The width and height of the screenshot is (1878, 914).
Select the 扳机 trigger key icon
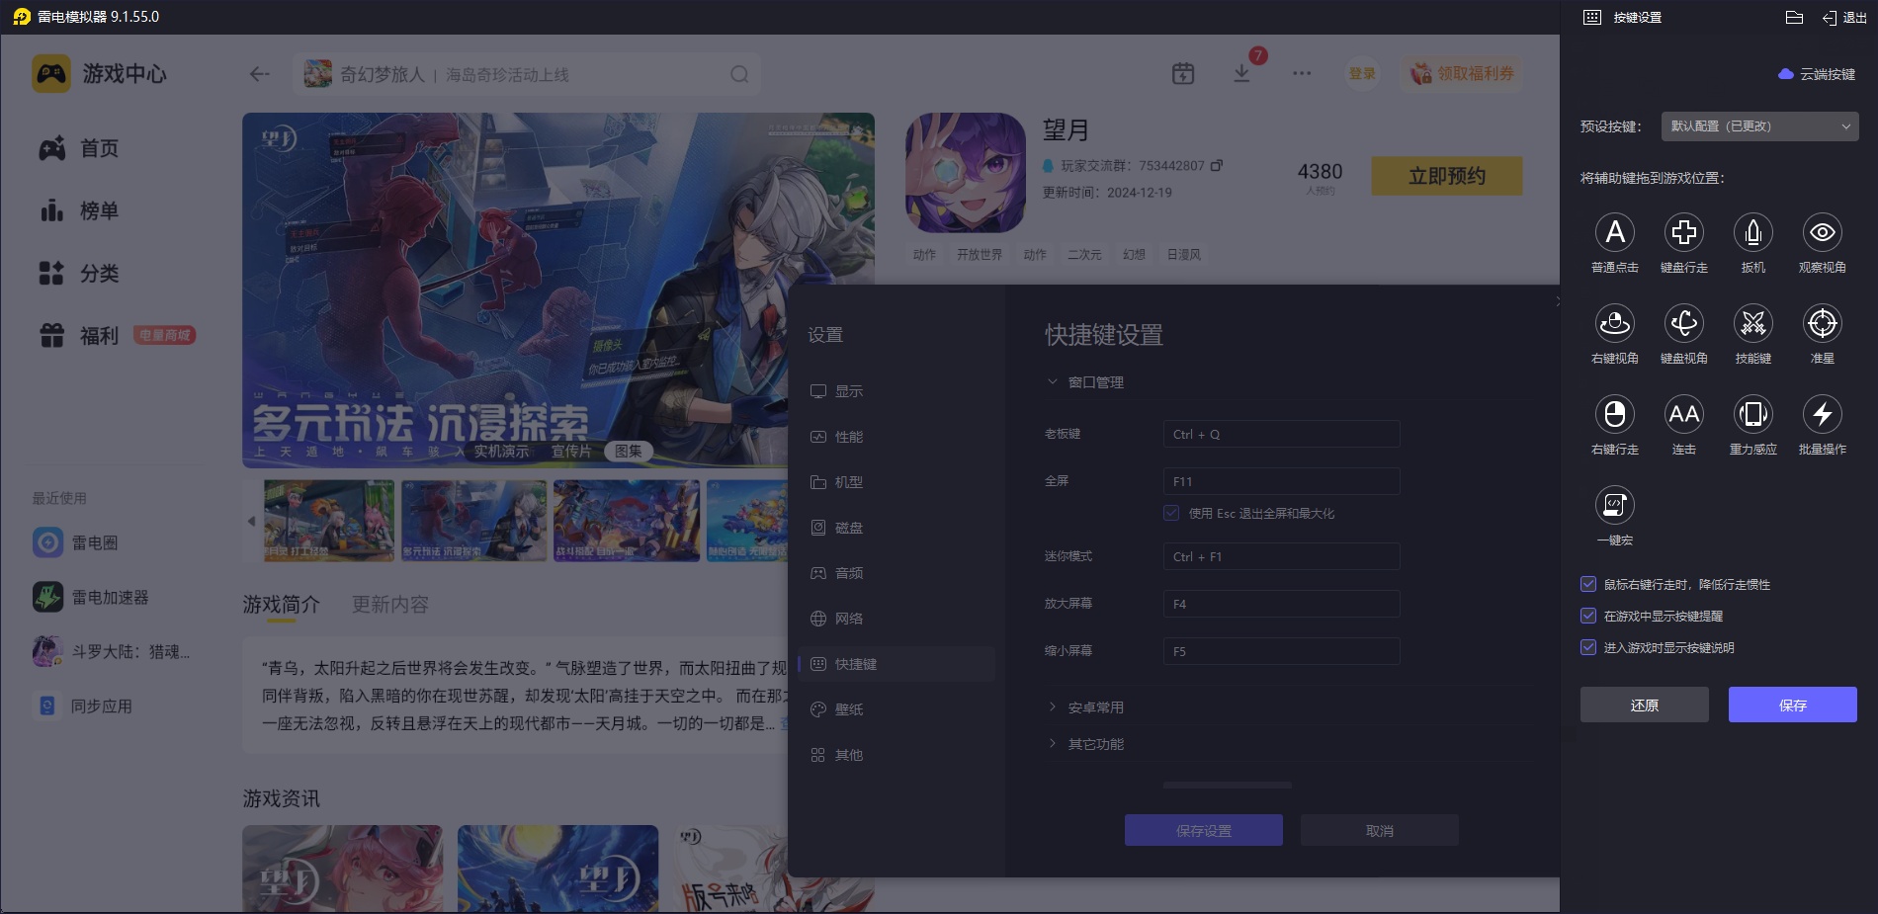1753,232
